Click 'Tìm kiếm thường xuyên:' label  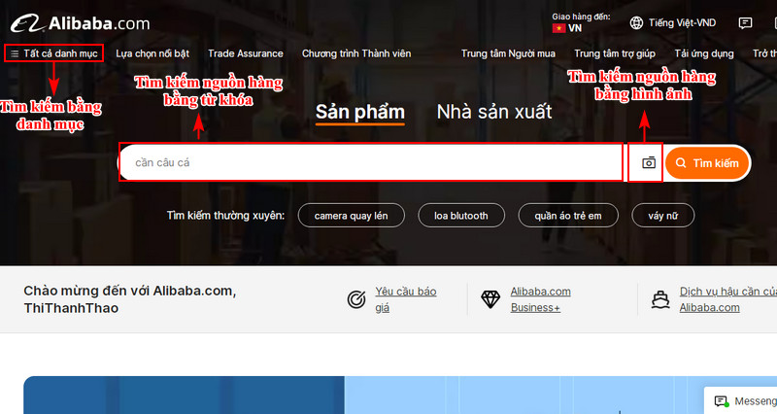[225, 216]
